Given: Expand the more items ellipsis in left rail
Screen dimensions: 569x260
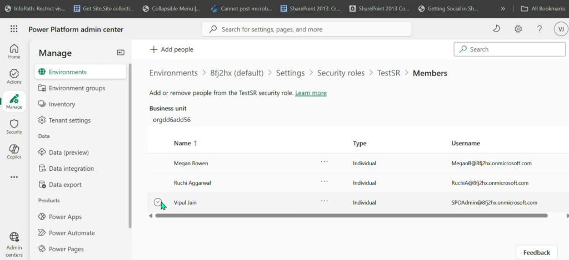Looking at the screenshot, I should 14,177.
